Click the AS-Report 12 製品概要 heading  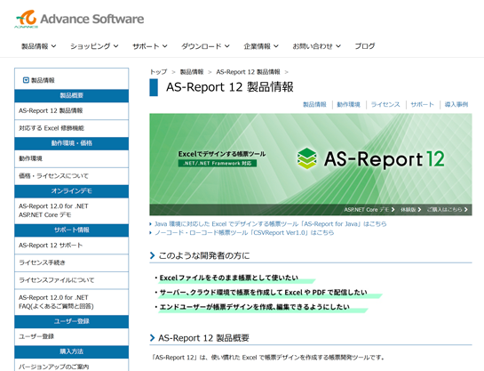(203, 338)
